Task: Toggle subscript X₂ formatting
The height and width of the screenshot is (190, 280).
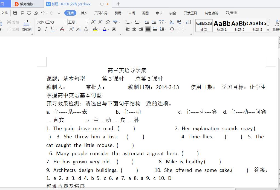Action: [78, 29]
